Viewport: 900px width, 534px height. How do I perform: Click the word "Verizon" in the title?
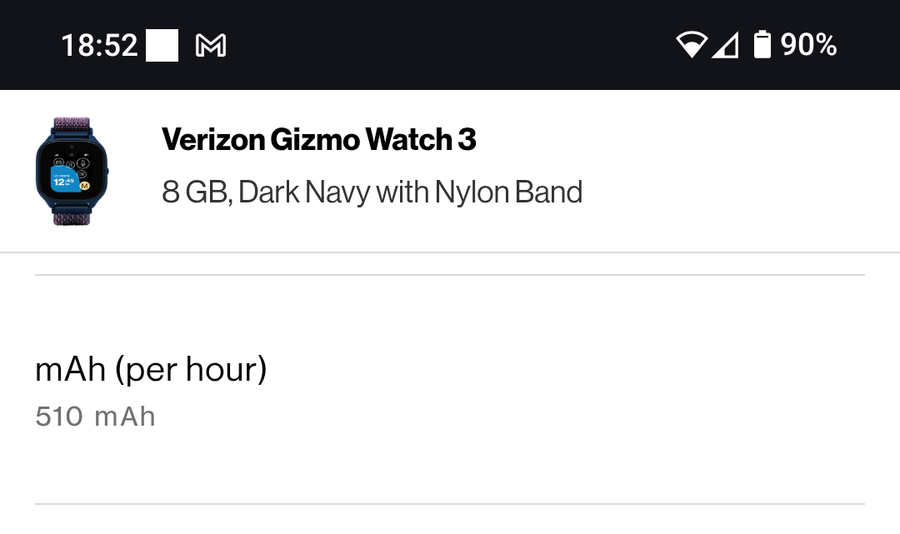[x=212, y=140]
